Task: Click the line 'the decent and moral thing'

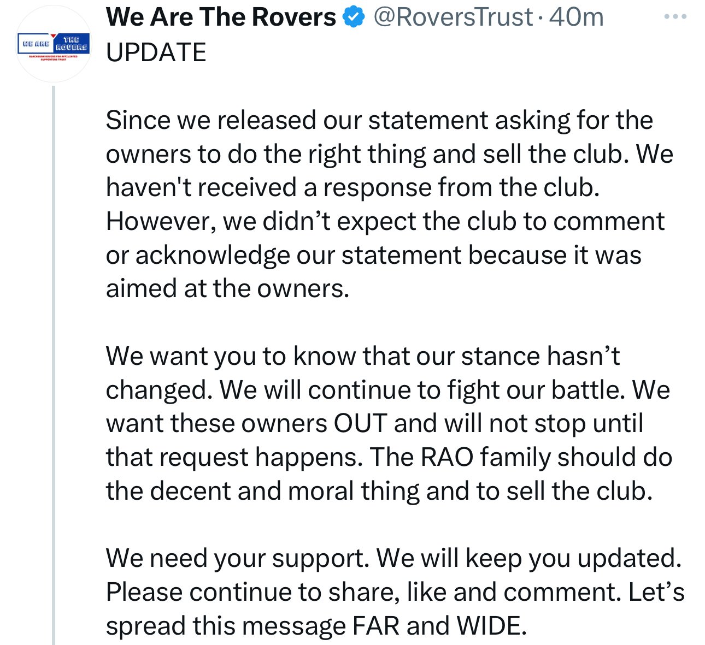Action: [379, 491]
